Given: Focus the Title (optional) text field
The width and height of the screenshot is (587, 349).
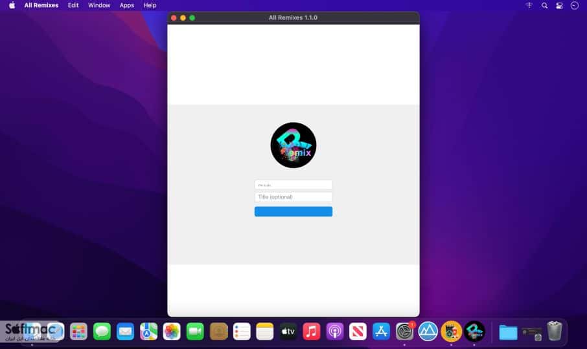Looking at the screenshot, I should tap(293, 197).
